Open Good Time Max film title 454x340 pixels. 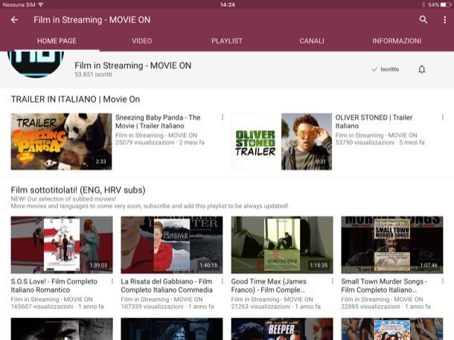269,286
